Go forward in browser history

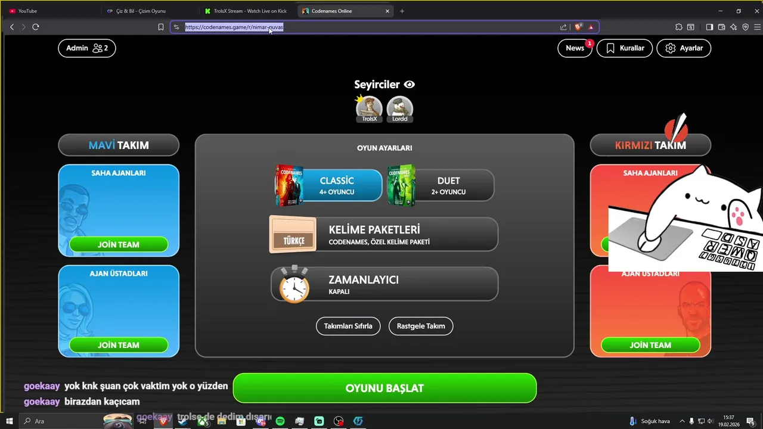24,27
